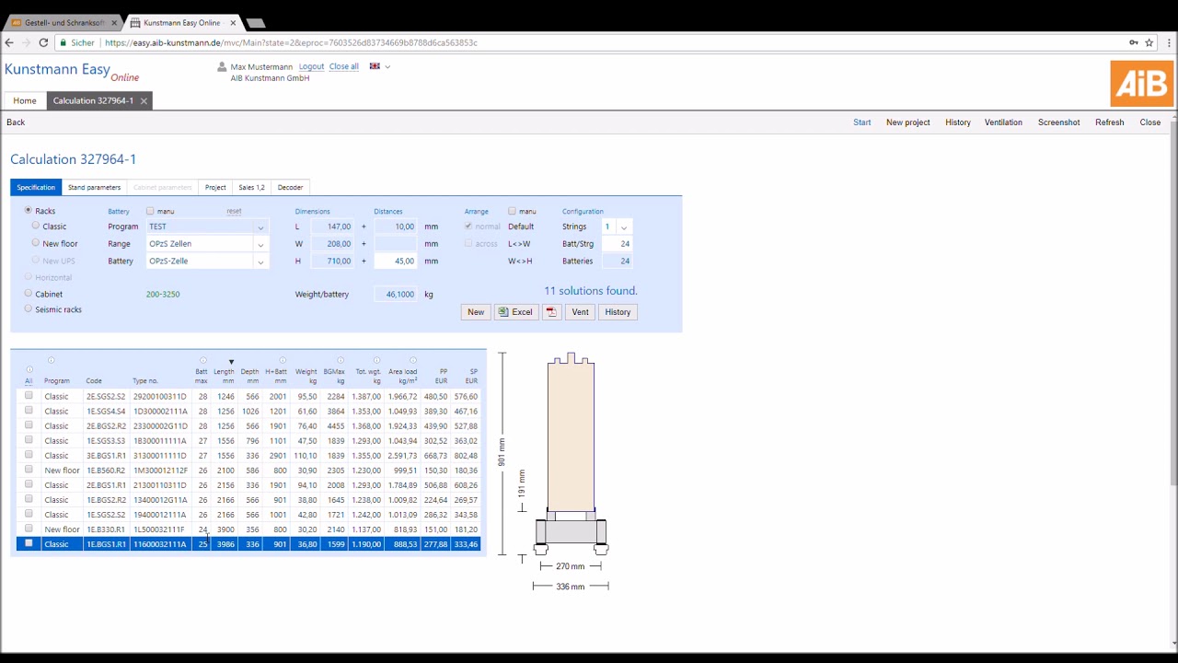Switch to the Specification tab
The image size is (1178, 663).
click(x=36, y=187)
